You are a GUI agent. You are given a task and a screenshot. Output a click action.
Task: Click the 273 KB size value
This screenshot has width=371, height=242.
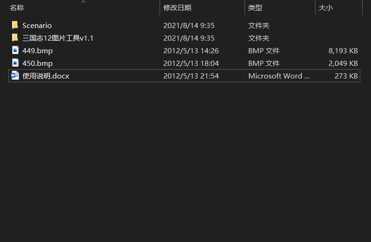pyautogui.click(x=346, y=76)
